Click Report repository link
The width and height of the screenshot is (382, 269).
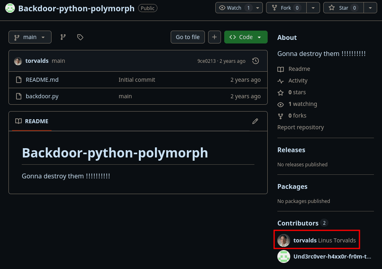click(301, 127)
